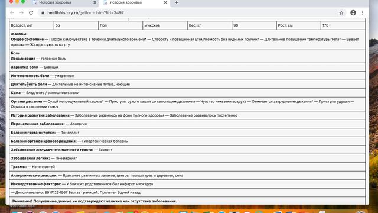378x213 pixels.
Task: Click the Пол label cell
Action: tap(120, 25)
